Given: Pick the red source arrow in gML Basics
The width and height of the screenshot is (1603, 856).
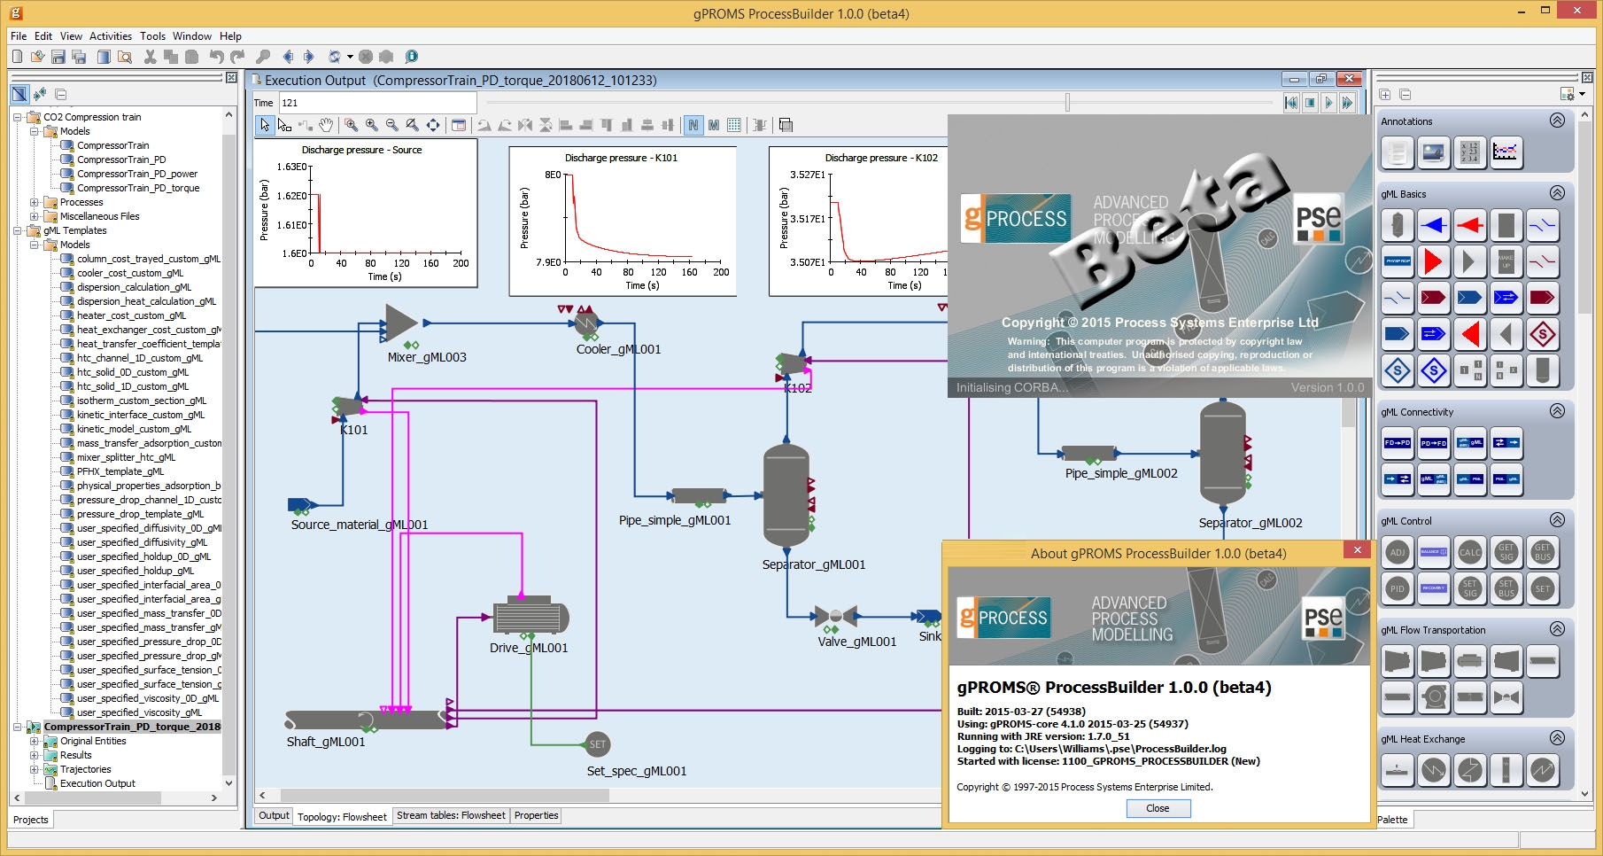Looking at the screenshot, I should point(1434,261).
